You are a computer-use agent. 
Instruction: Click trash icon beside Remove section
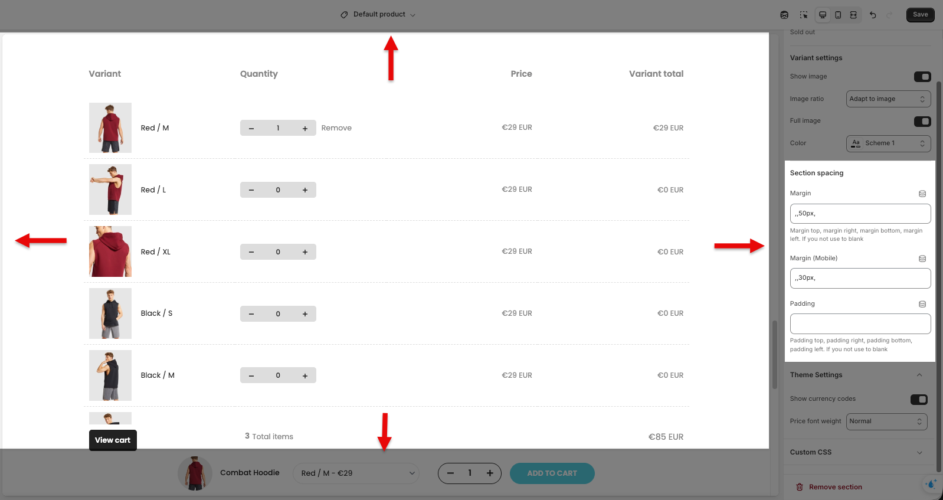point(800,487)
